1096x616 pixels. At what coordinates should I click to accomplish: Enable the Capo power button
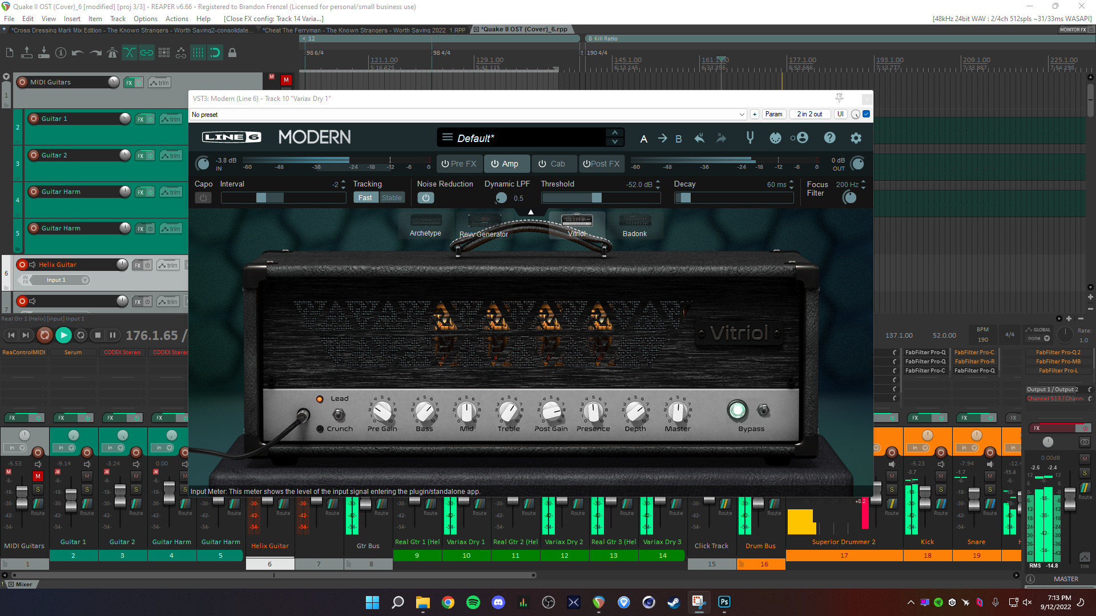coord(203,198)
